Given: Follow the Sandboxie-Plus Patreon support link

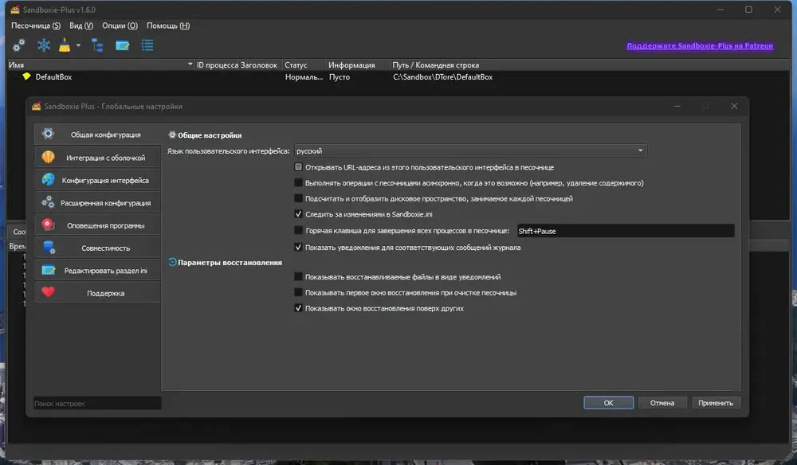Looking at the screenshot, I should click(700, 45).
